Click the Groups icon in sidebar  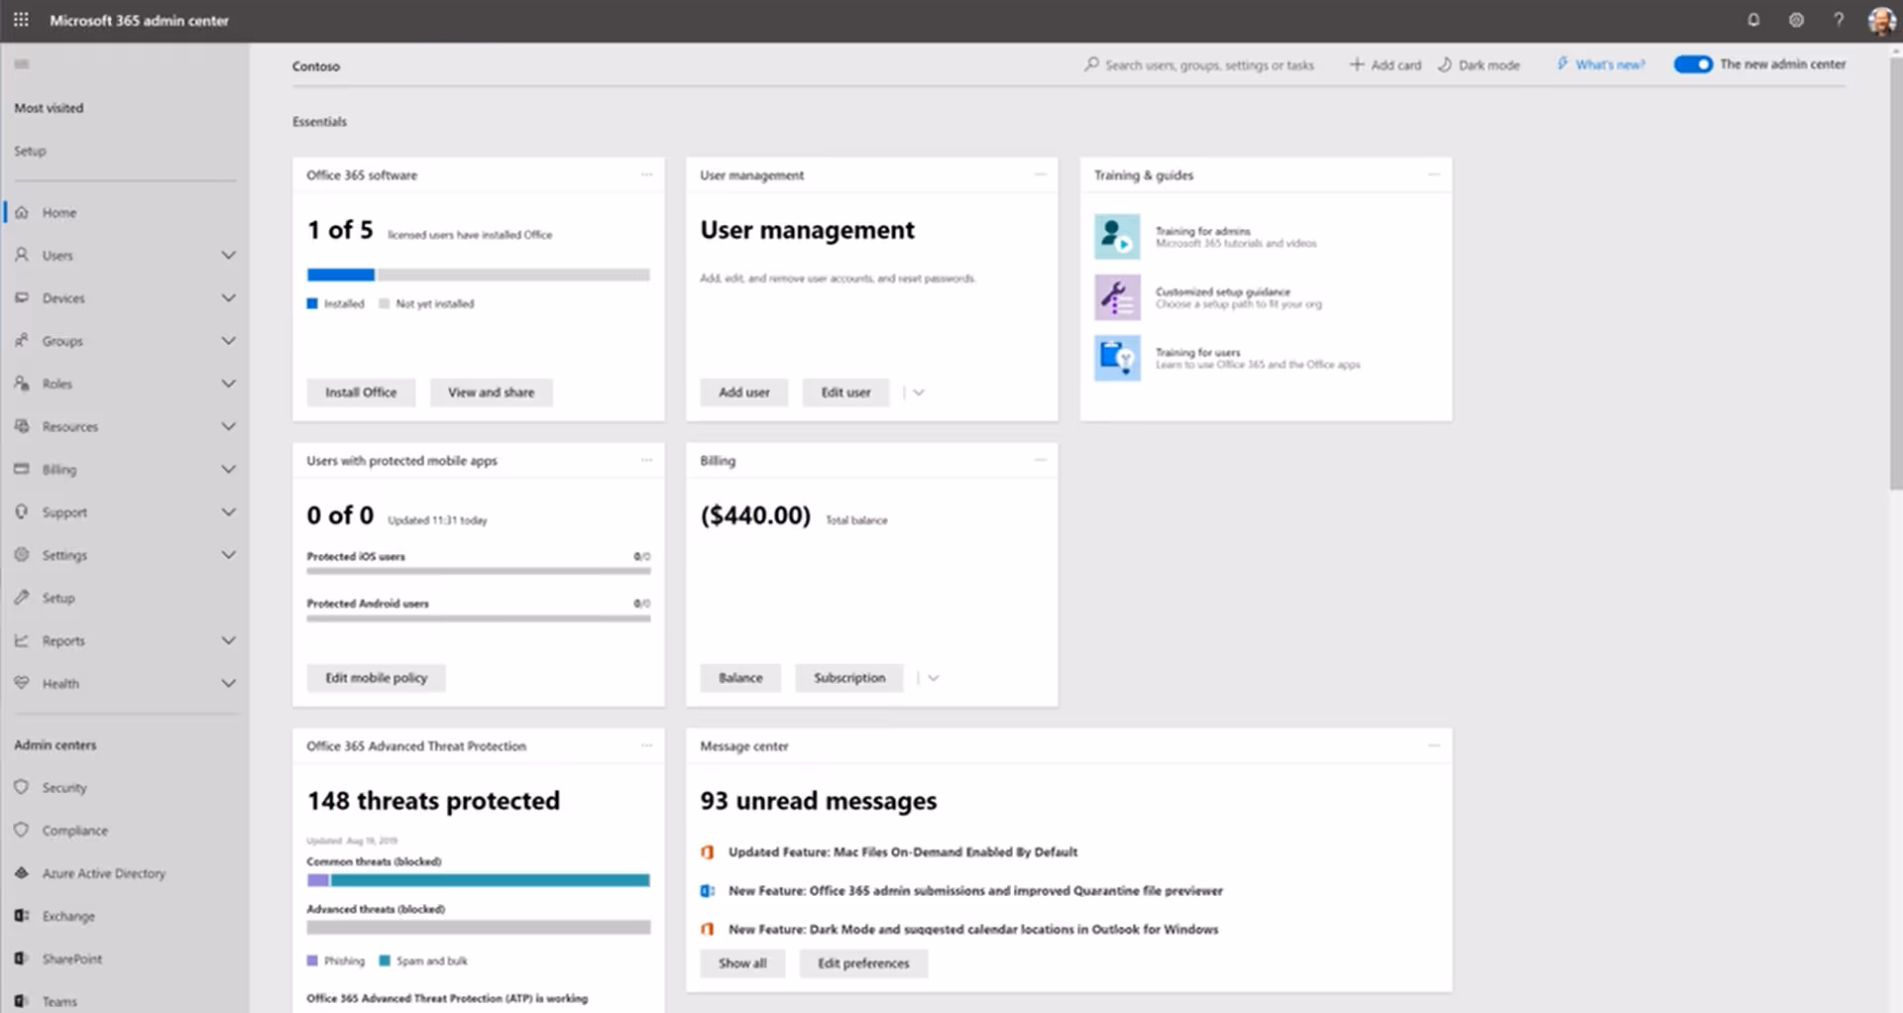[22, 340]
